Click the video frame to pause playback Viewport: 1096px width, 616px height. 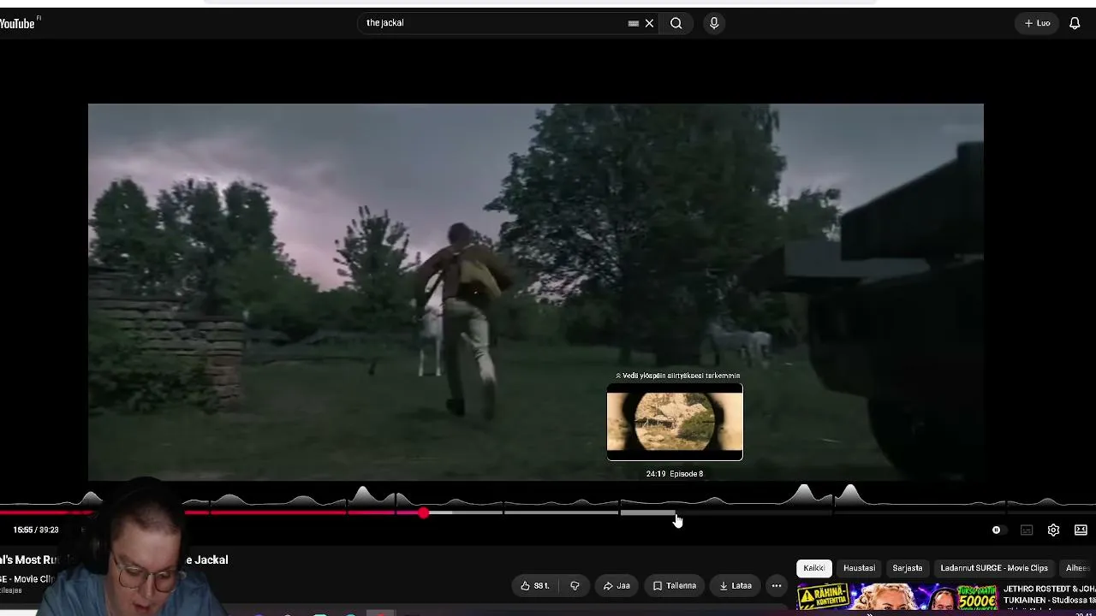[536, 292]
